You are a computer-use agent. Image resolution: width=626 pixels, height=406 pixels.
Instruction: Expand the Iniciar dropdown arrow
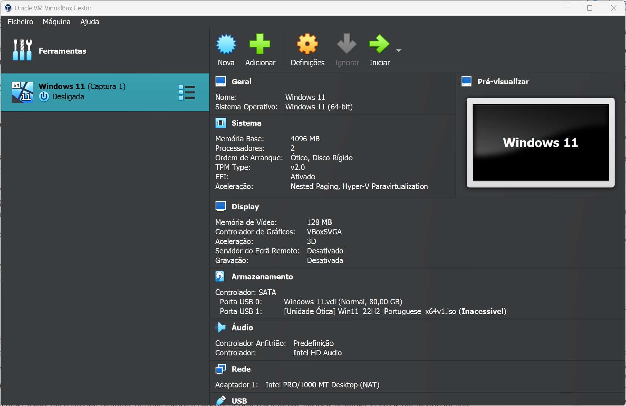point(399,51)
